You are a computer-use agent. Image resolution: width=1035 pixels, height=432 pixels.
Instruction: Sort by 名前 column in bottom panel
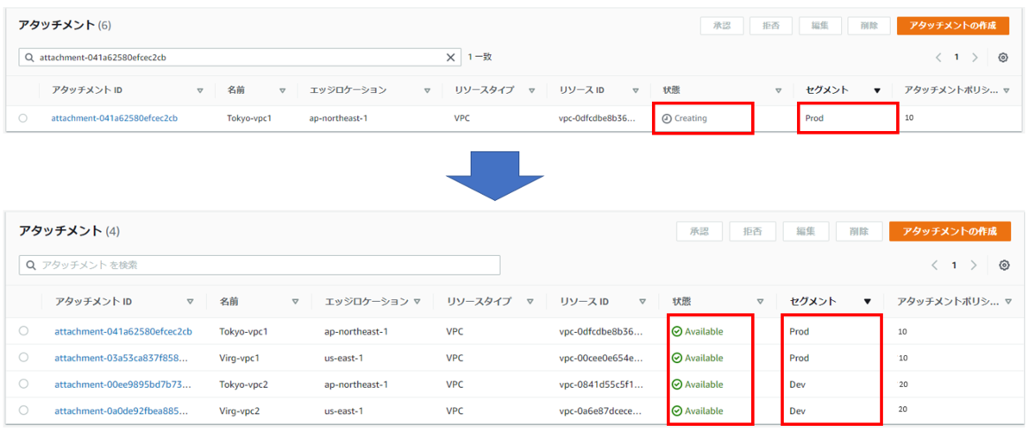(x=295, y=302)
